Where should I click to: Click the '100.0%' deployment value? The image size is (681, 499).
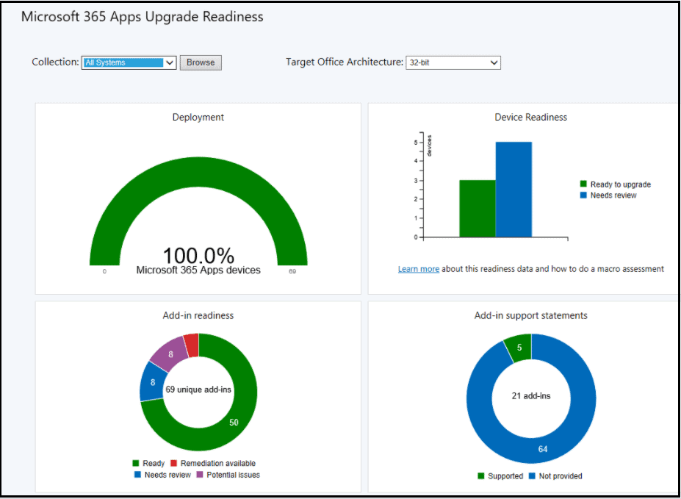click(x=198, y=255)
